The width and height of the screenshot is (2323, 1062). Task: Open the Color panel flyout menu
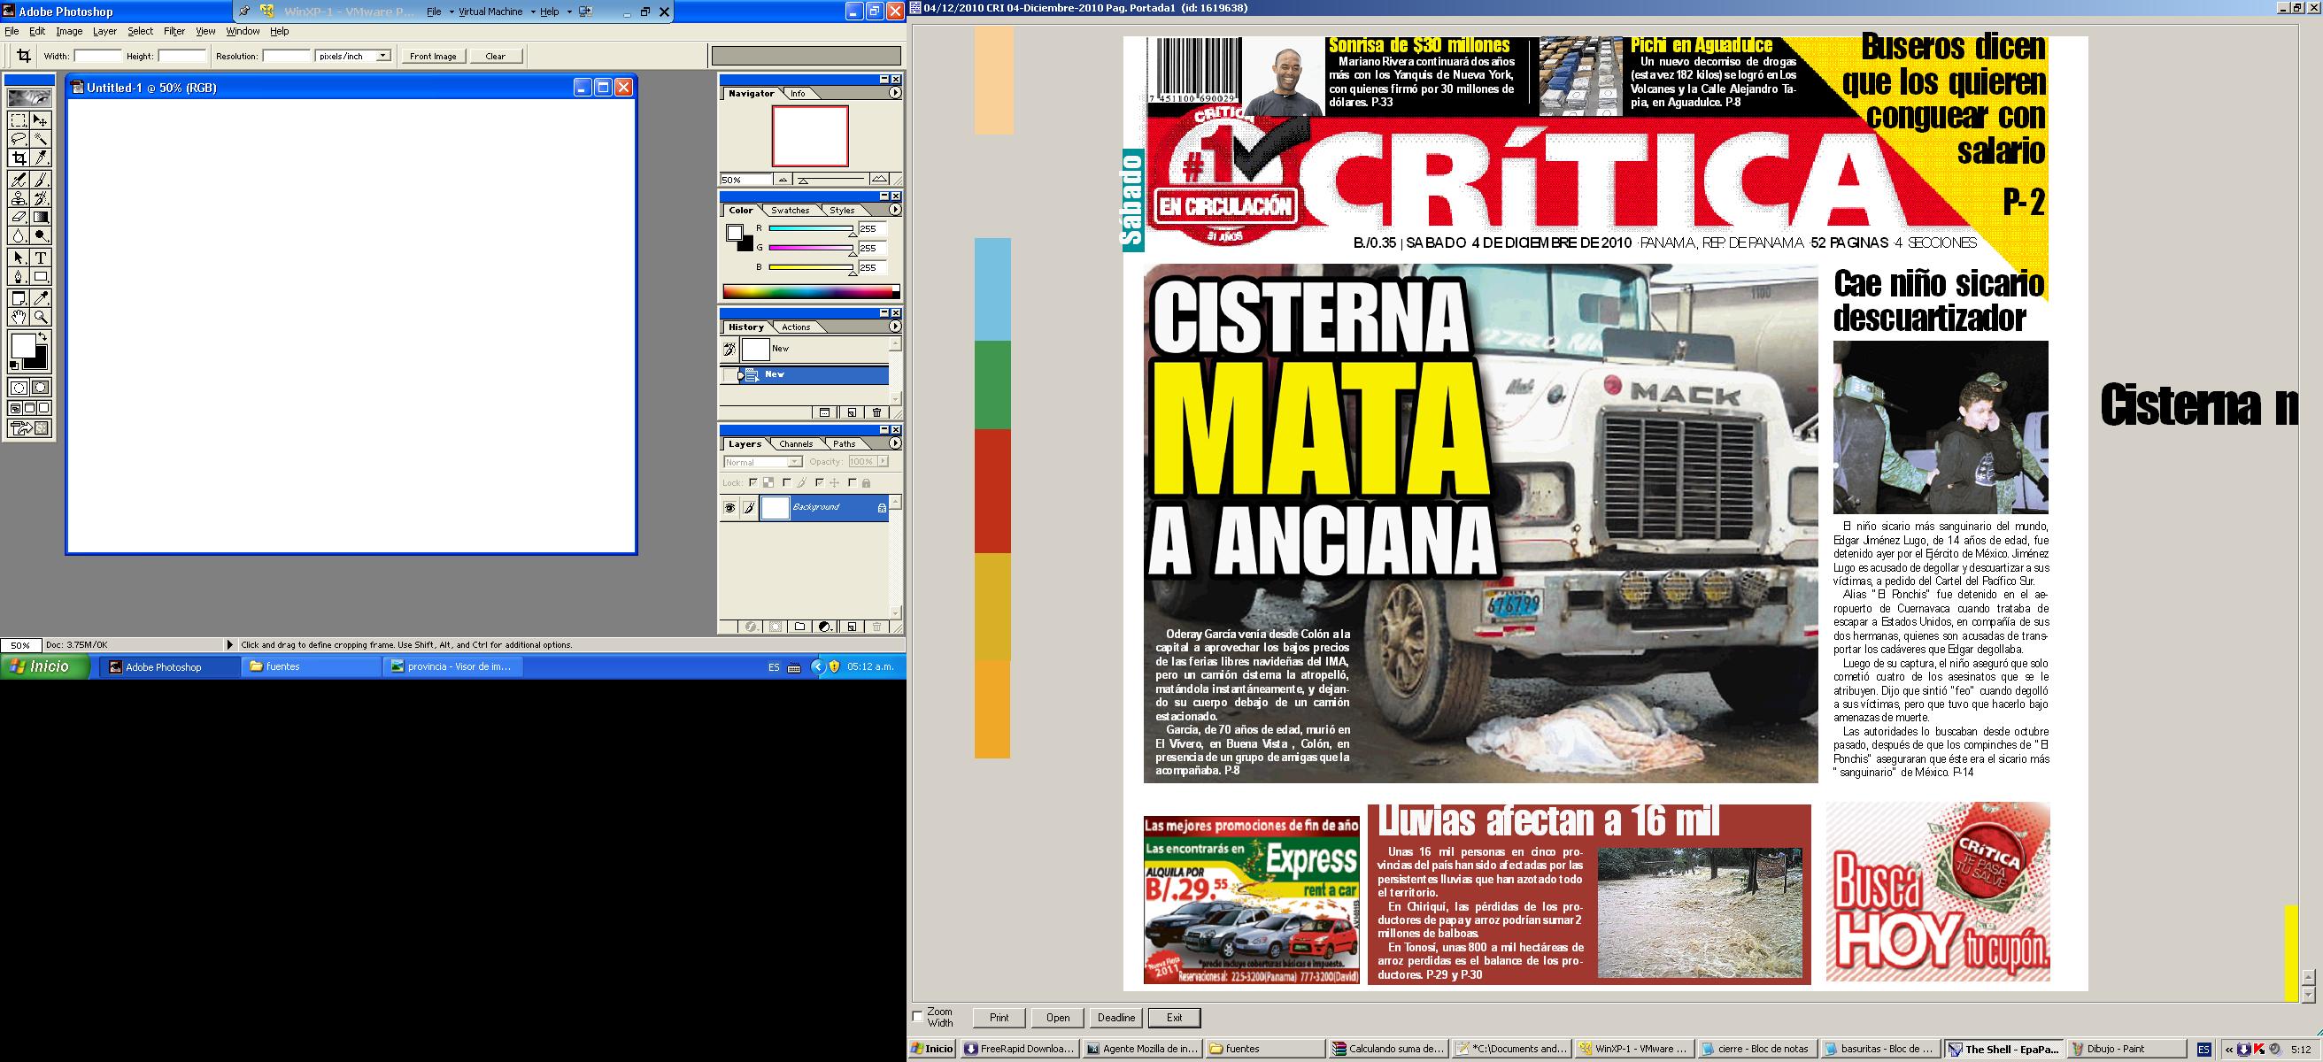pos(894,210)
